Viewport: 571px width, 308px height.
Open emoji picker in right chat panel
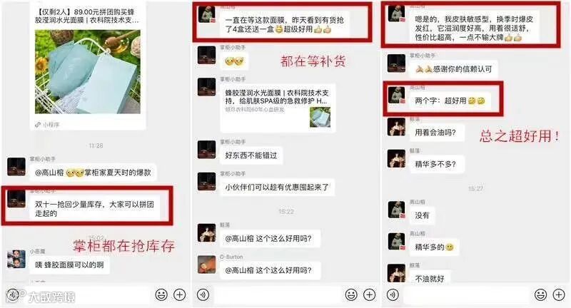pyautogui.click(x=541, y=294)
